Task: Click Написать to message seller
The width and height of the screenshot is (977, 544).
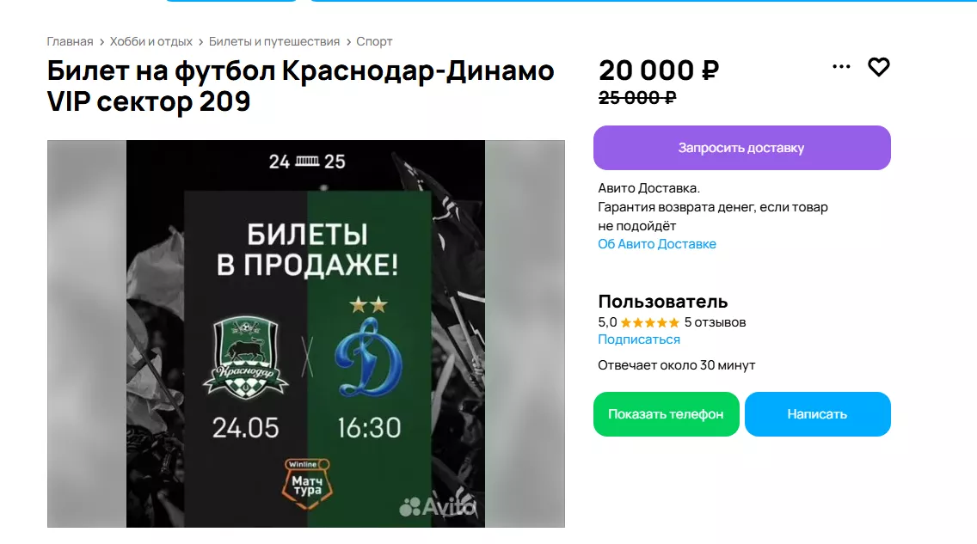Action: point(818,414)
